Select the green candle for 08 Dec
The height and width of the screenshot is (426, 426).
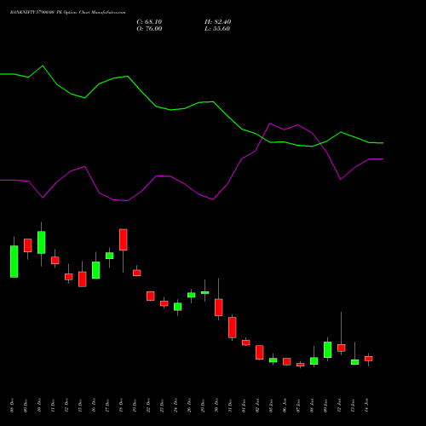[x=14, y=262]
